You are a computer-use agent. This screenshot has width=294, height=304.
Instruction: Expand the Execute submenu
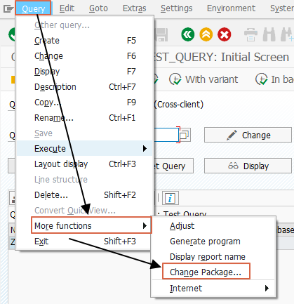tap(84, 148)
